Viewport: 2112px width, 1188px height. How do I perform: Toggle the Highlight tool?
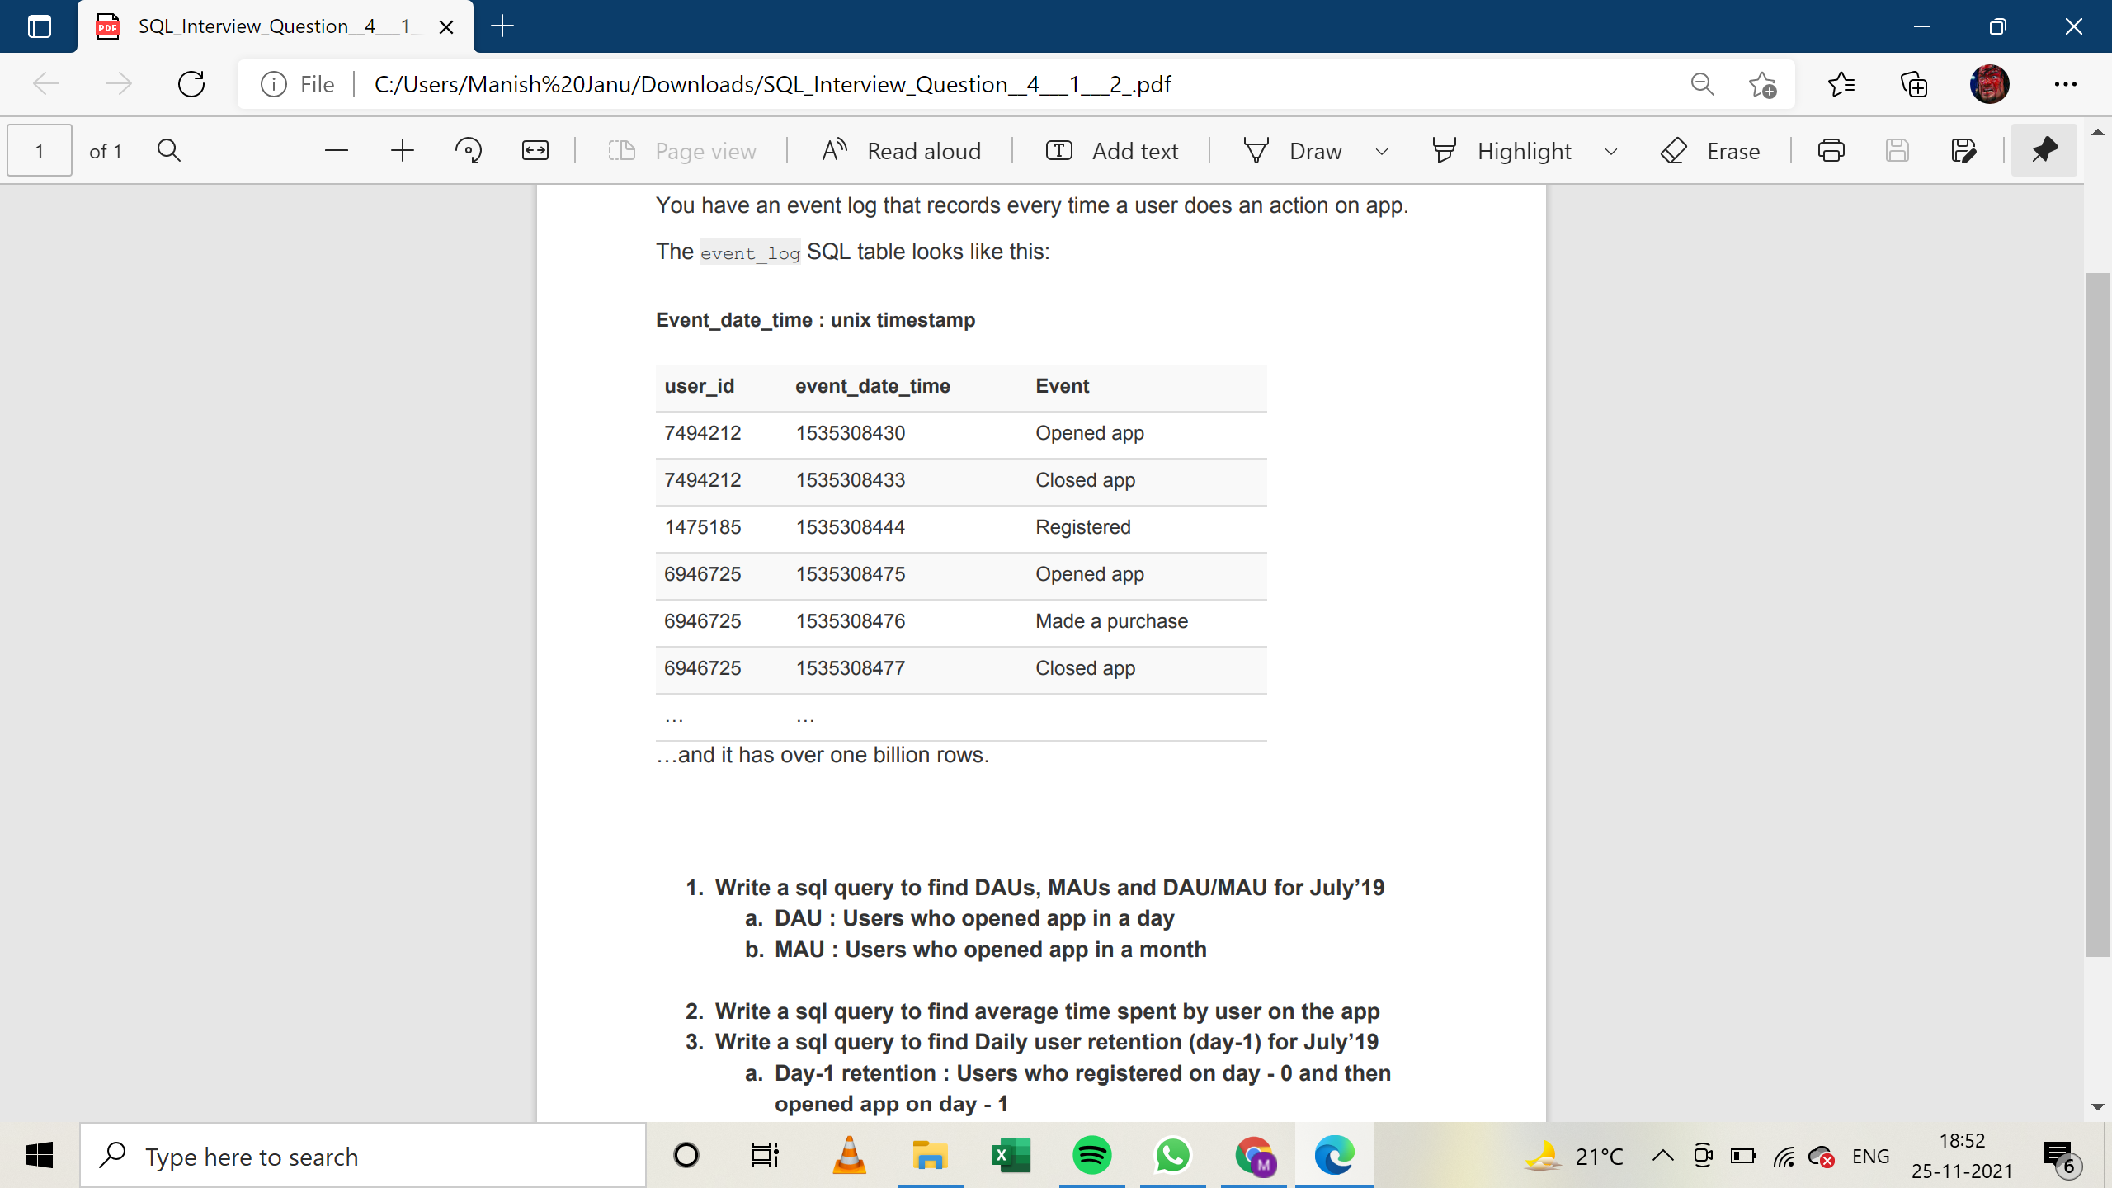pos(1503,150)
